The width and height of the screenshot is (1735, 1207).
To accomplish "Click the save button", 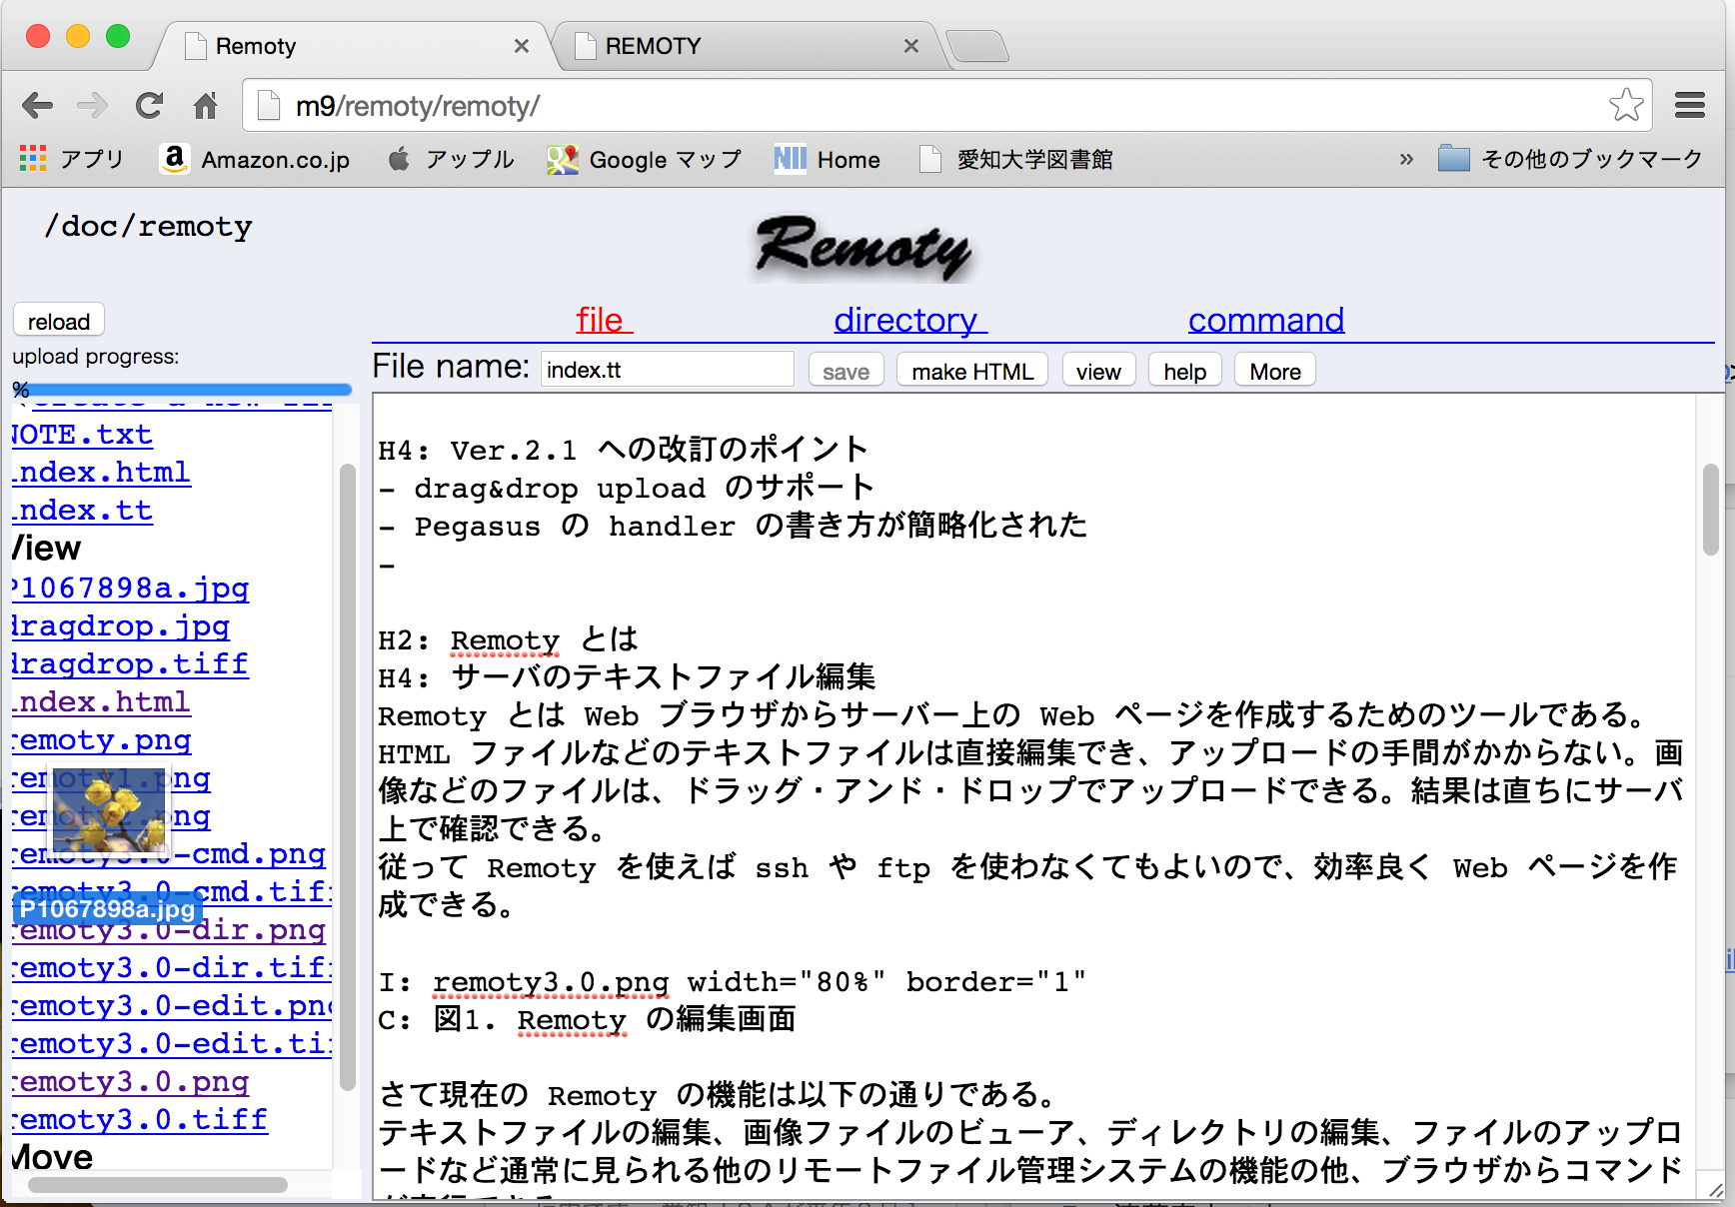I will point(846,371).
